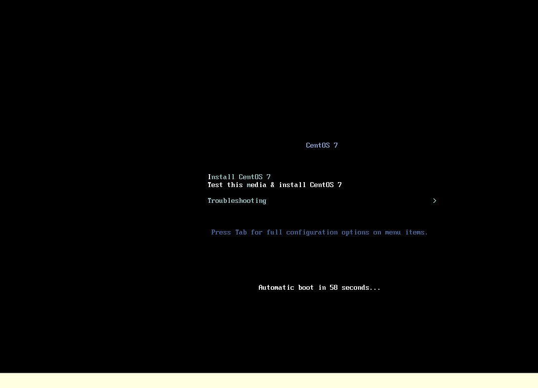This screenshot has width=538, height=388.
Task: Open the Troubleshooting submenu entry
Action: [237, 201]
